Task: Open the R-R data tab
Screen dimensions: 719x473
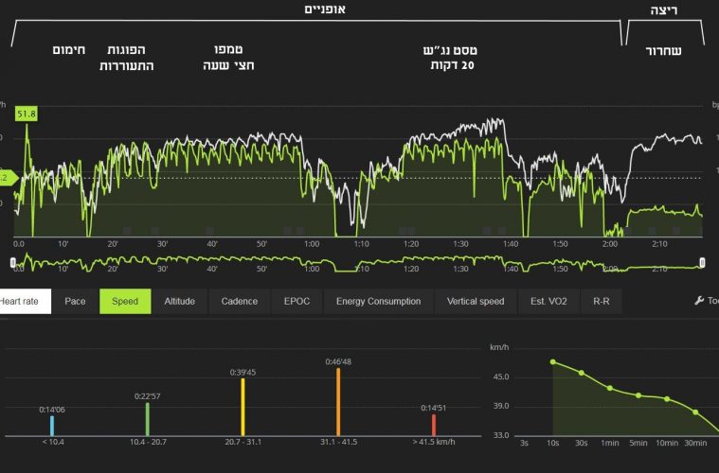Action: (602, 302)
